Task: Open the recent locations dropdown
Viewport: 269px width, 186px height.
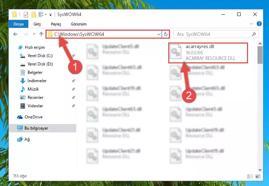Action: point(34,34)
